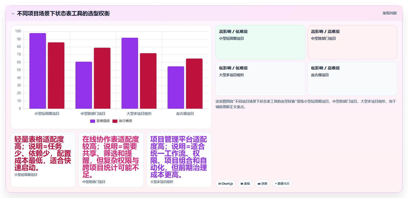Click the 数据卡片 tag chip
Viewport: 408px width, 198px height.
pyautogui.click(x=282, y=184)
